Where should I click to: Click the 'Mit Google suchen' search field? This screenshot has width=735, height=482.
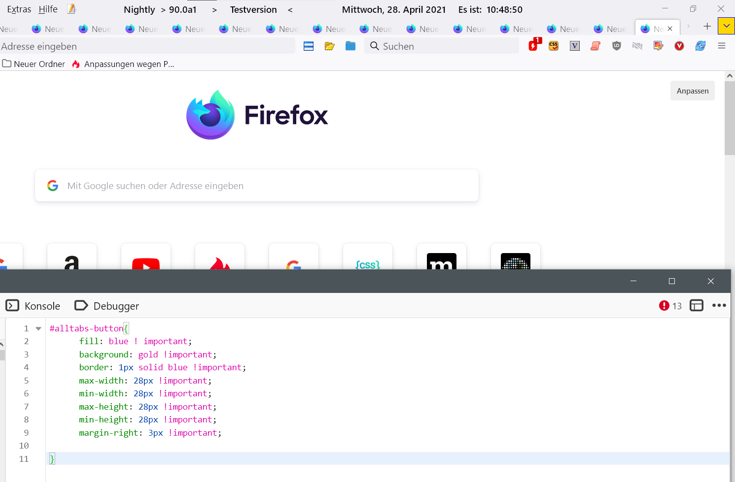256,186
